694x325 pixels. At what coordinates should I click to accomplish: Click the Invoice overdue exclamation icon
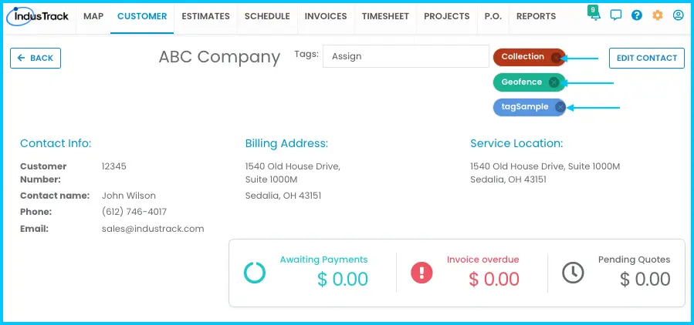pos(421,273)
